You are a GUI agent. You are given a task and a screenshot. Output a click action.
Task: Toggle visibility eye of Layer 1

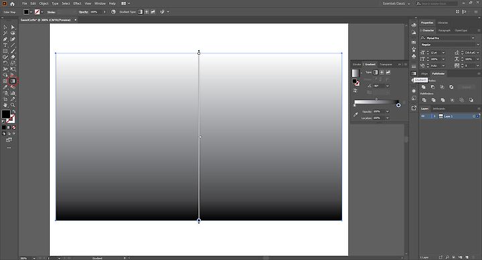[x=423, y=116]
